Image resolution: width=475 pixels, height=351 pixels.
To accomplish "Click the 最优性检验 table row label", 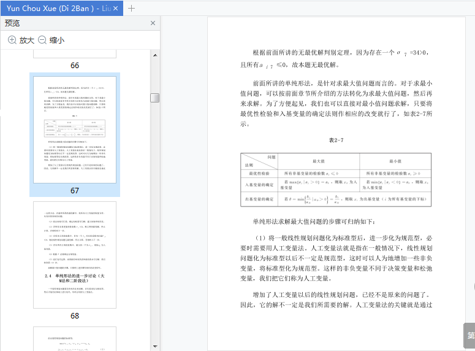I will [259, 174].
